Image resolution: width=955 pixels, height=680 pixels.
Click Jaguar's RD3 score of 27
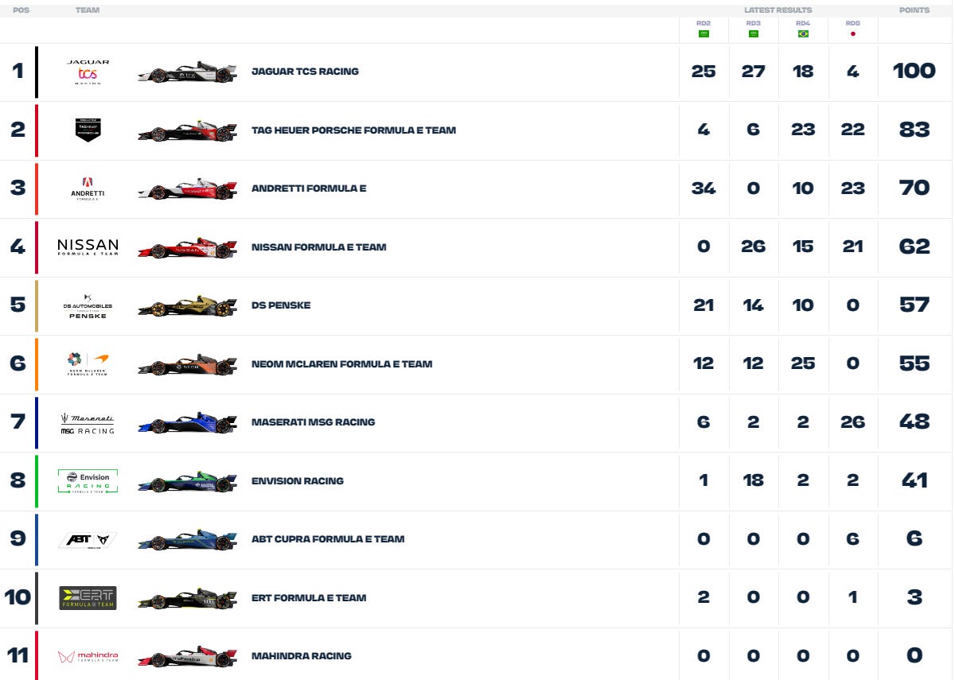[x=753, y=72]
